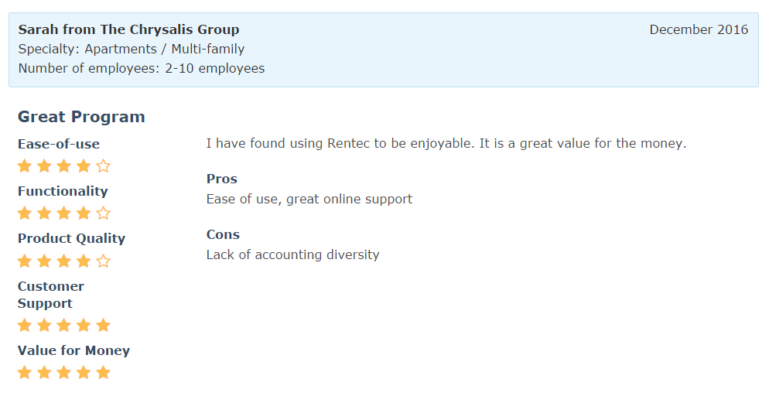Click reviewer name Sarah from The Chrysalis Group
This screenshot has width=769, height=396.
tap(128, 30)
